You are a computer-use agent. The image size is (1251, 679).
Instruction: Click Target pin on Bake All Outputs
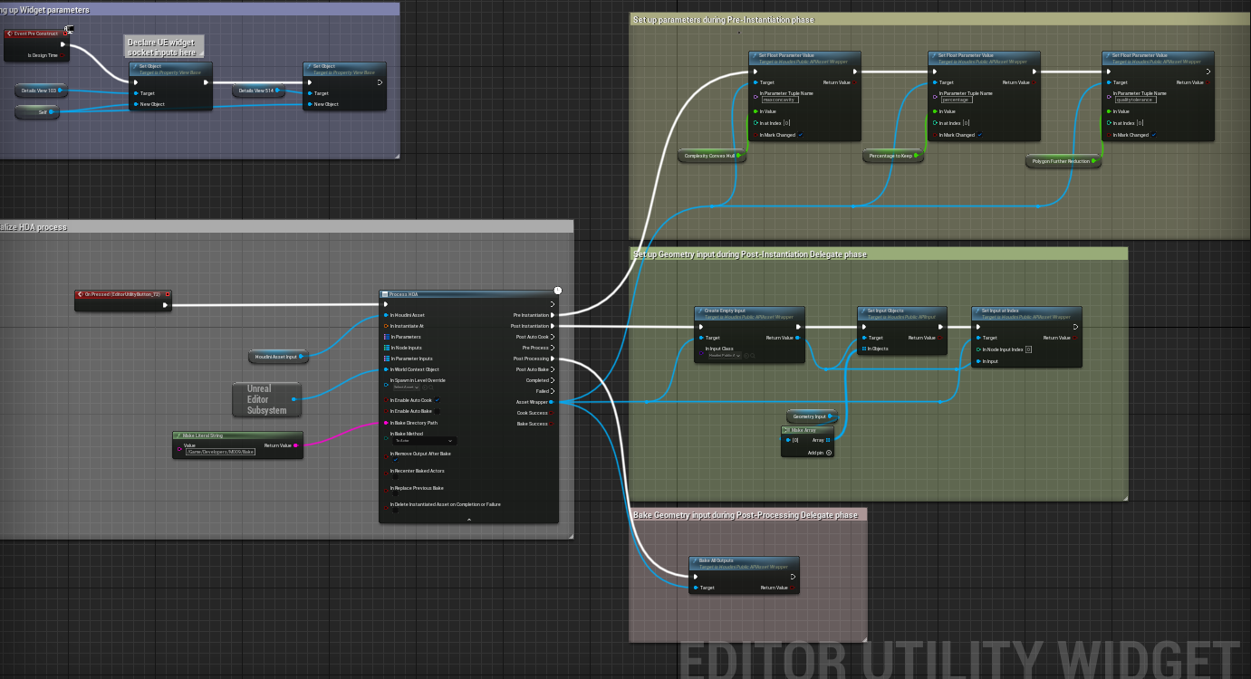pyautogui.click(x=695, y=588)
